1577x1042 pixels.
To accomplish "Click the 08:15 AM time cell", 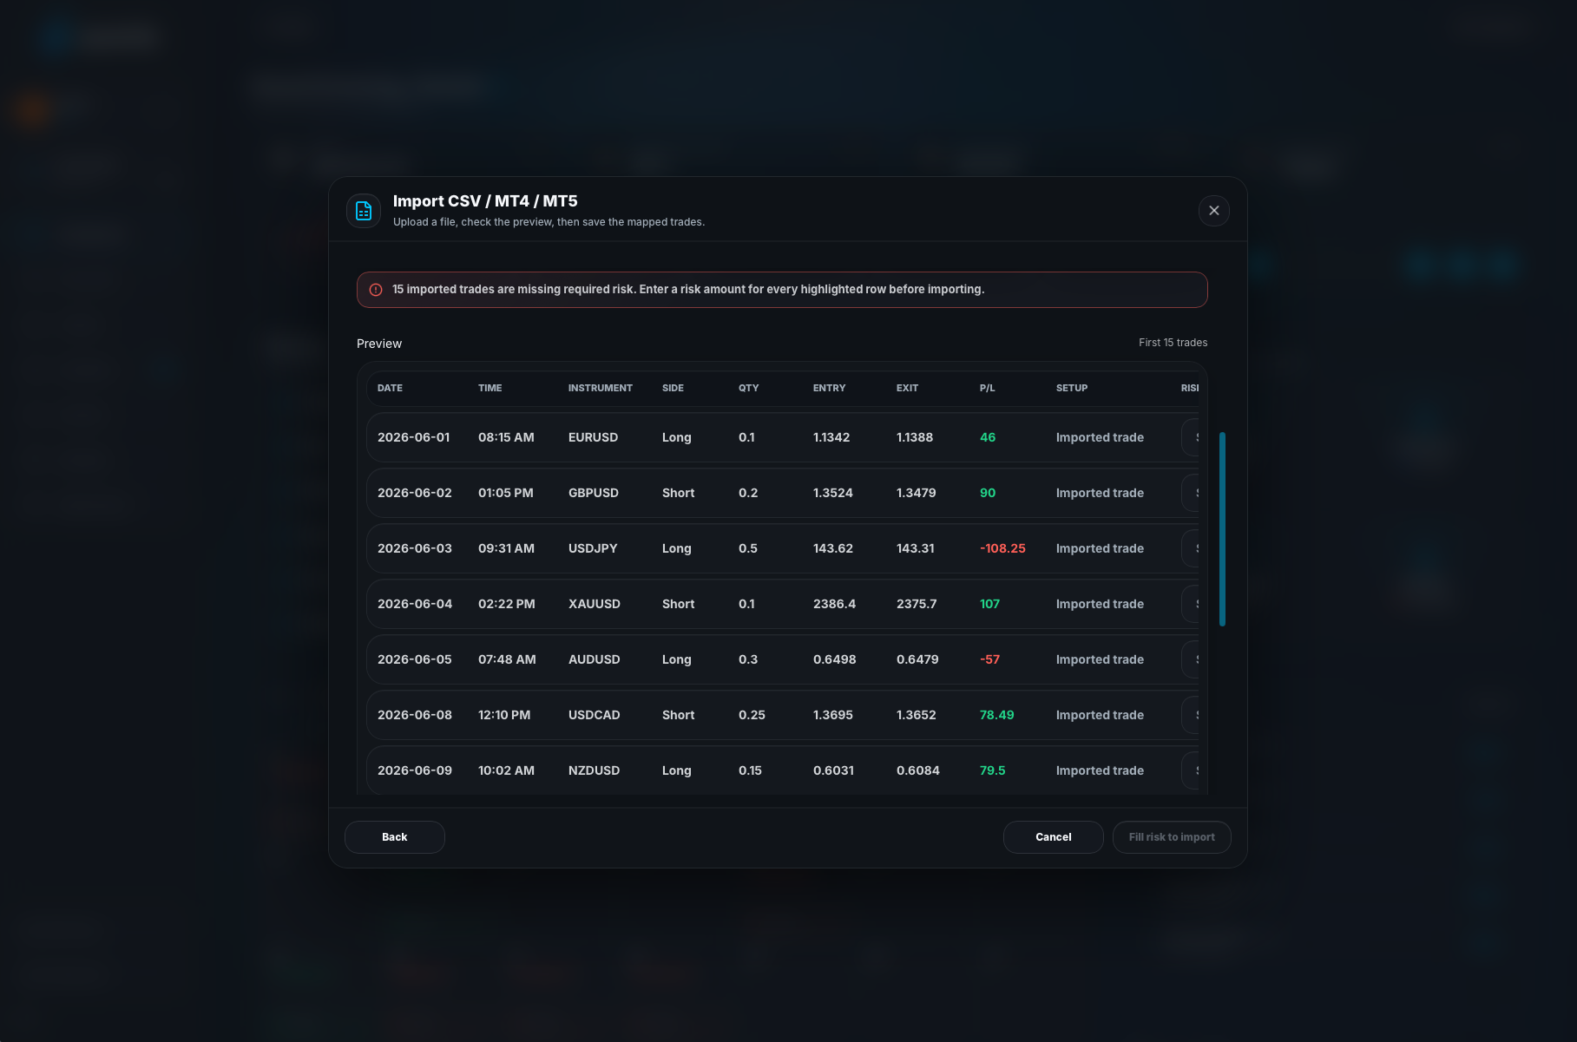I will [x=506, y=437].
